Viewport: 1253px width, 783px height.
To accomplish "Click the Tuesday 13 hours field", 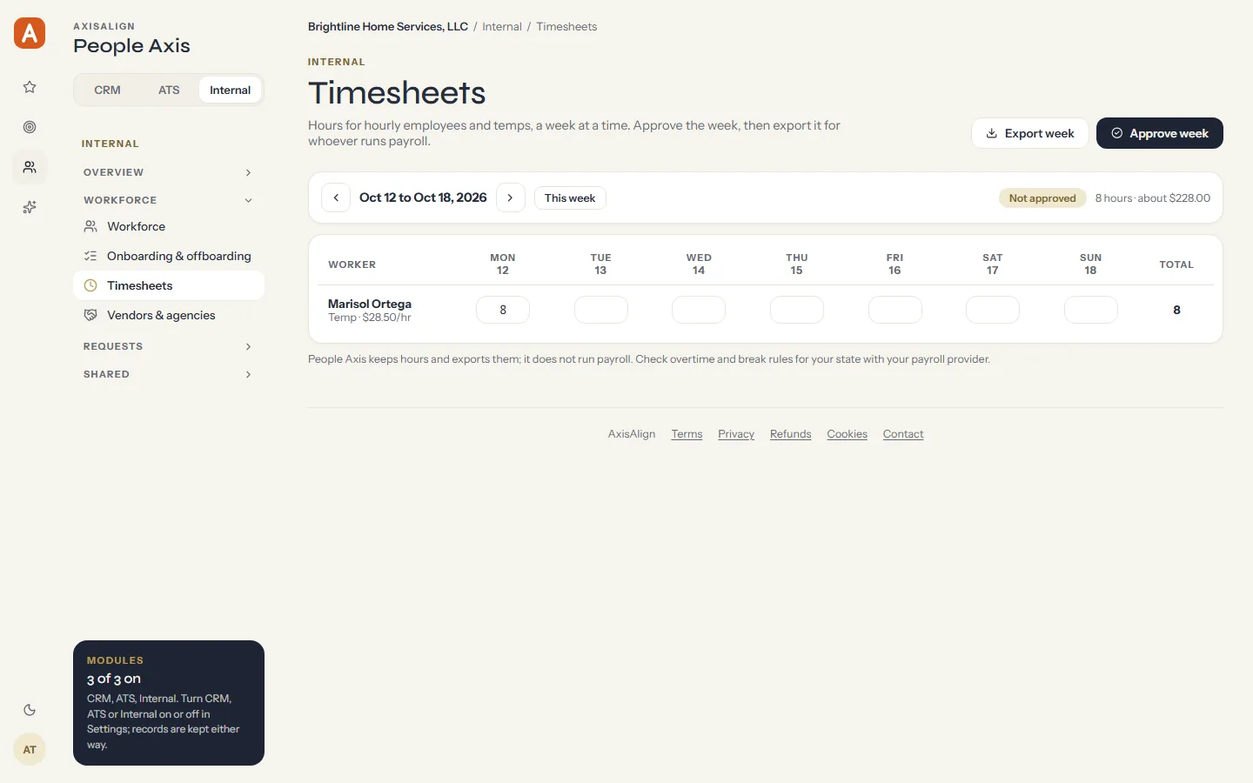I will click(600, 310).
